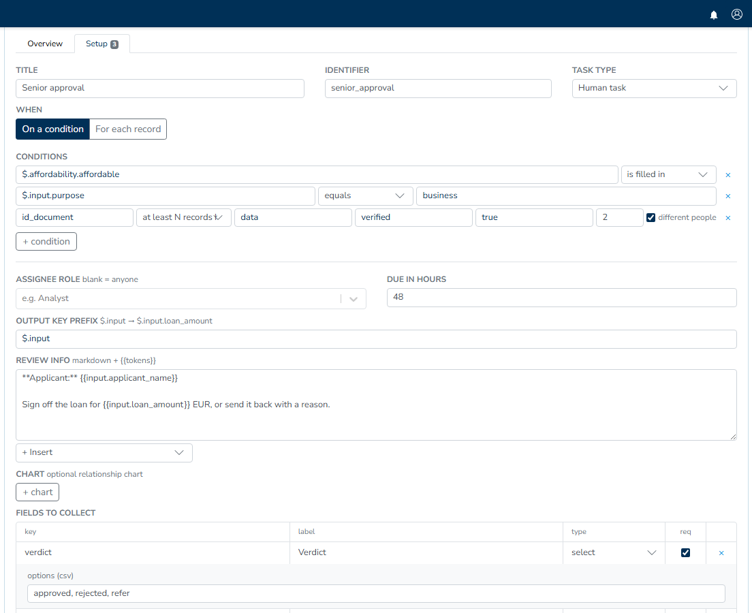Remove the input.purpose condition
This screenshot has height=613, width=752.
[x=728, y=196]
